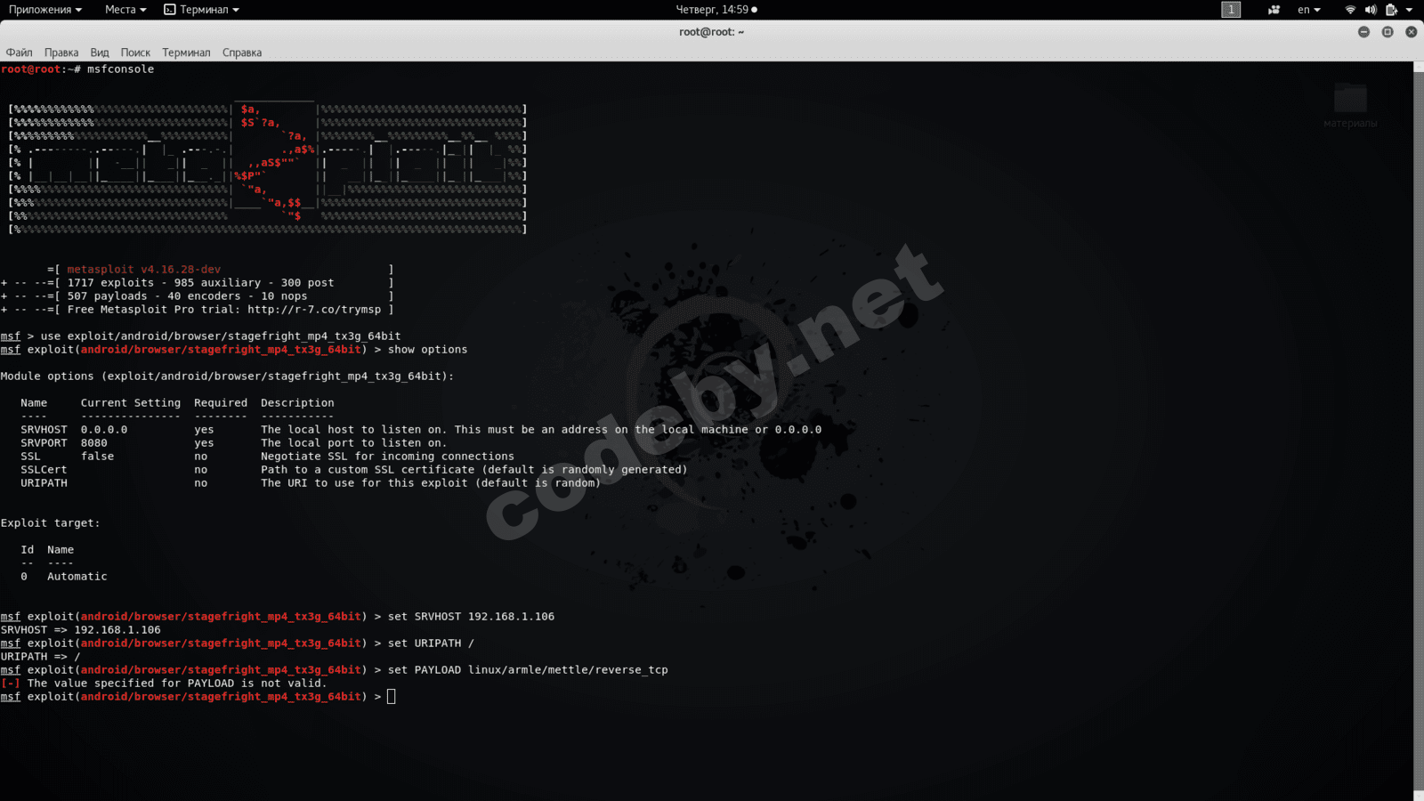Click the false value in the SSL row
Screen dimensions: 1424x801
pos(98,457)
